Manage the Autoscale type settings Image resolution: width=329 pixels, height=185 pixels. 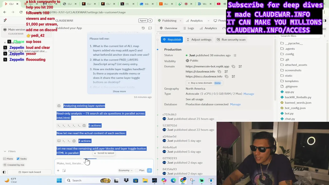point(249,94)
